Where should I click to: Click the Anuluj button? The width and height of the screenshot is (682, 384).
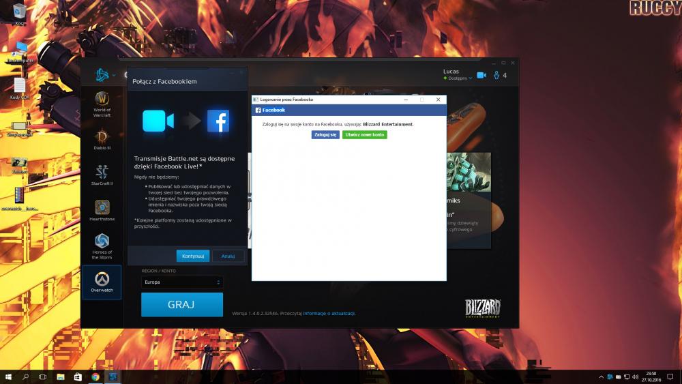(x=228, y=256)
